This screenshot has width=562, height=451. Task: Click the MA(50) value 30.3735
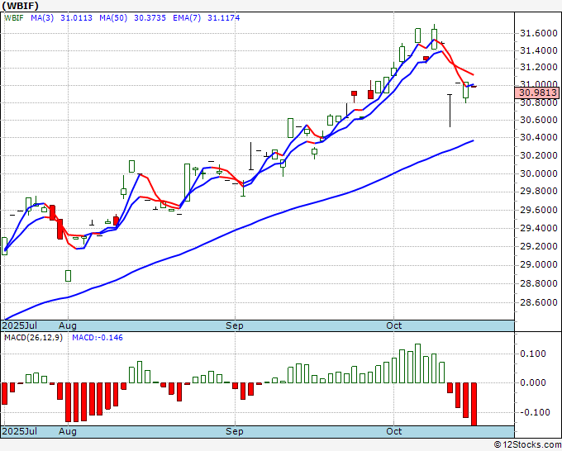pyautogui.click(x=150, y=18)
